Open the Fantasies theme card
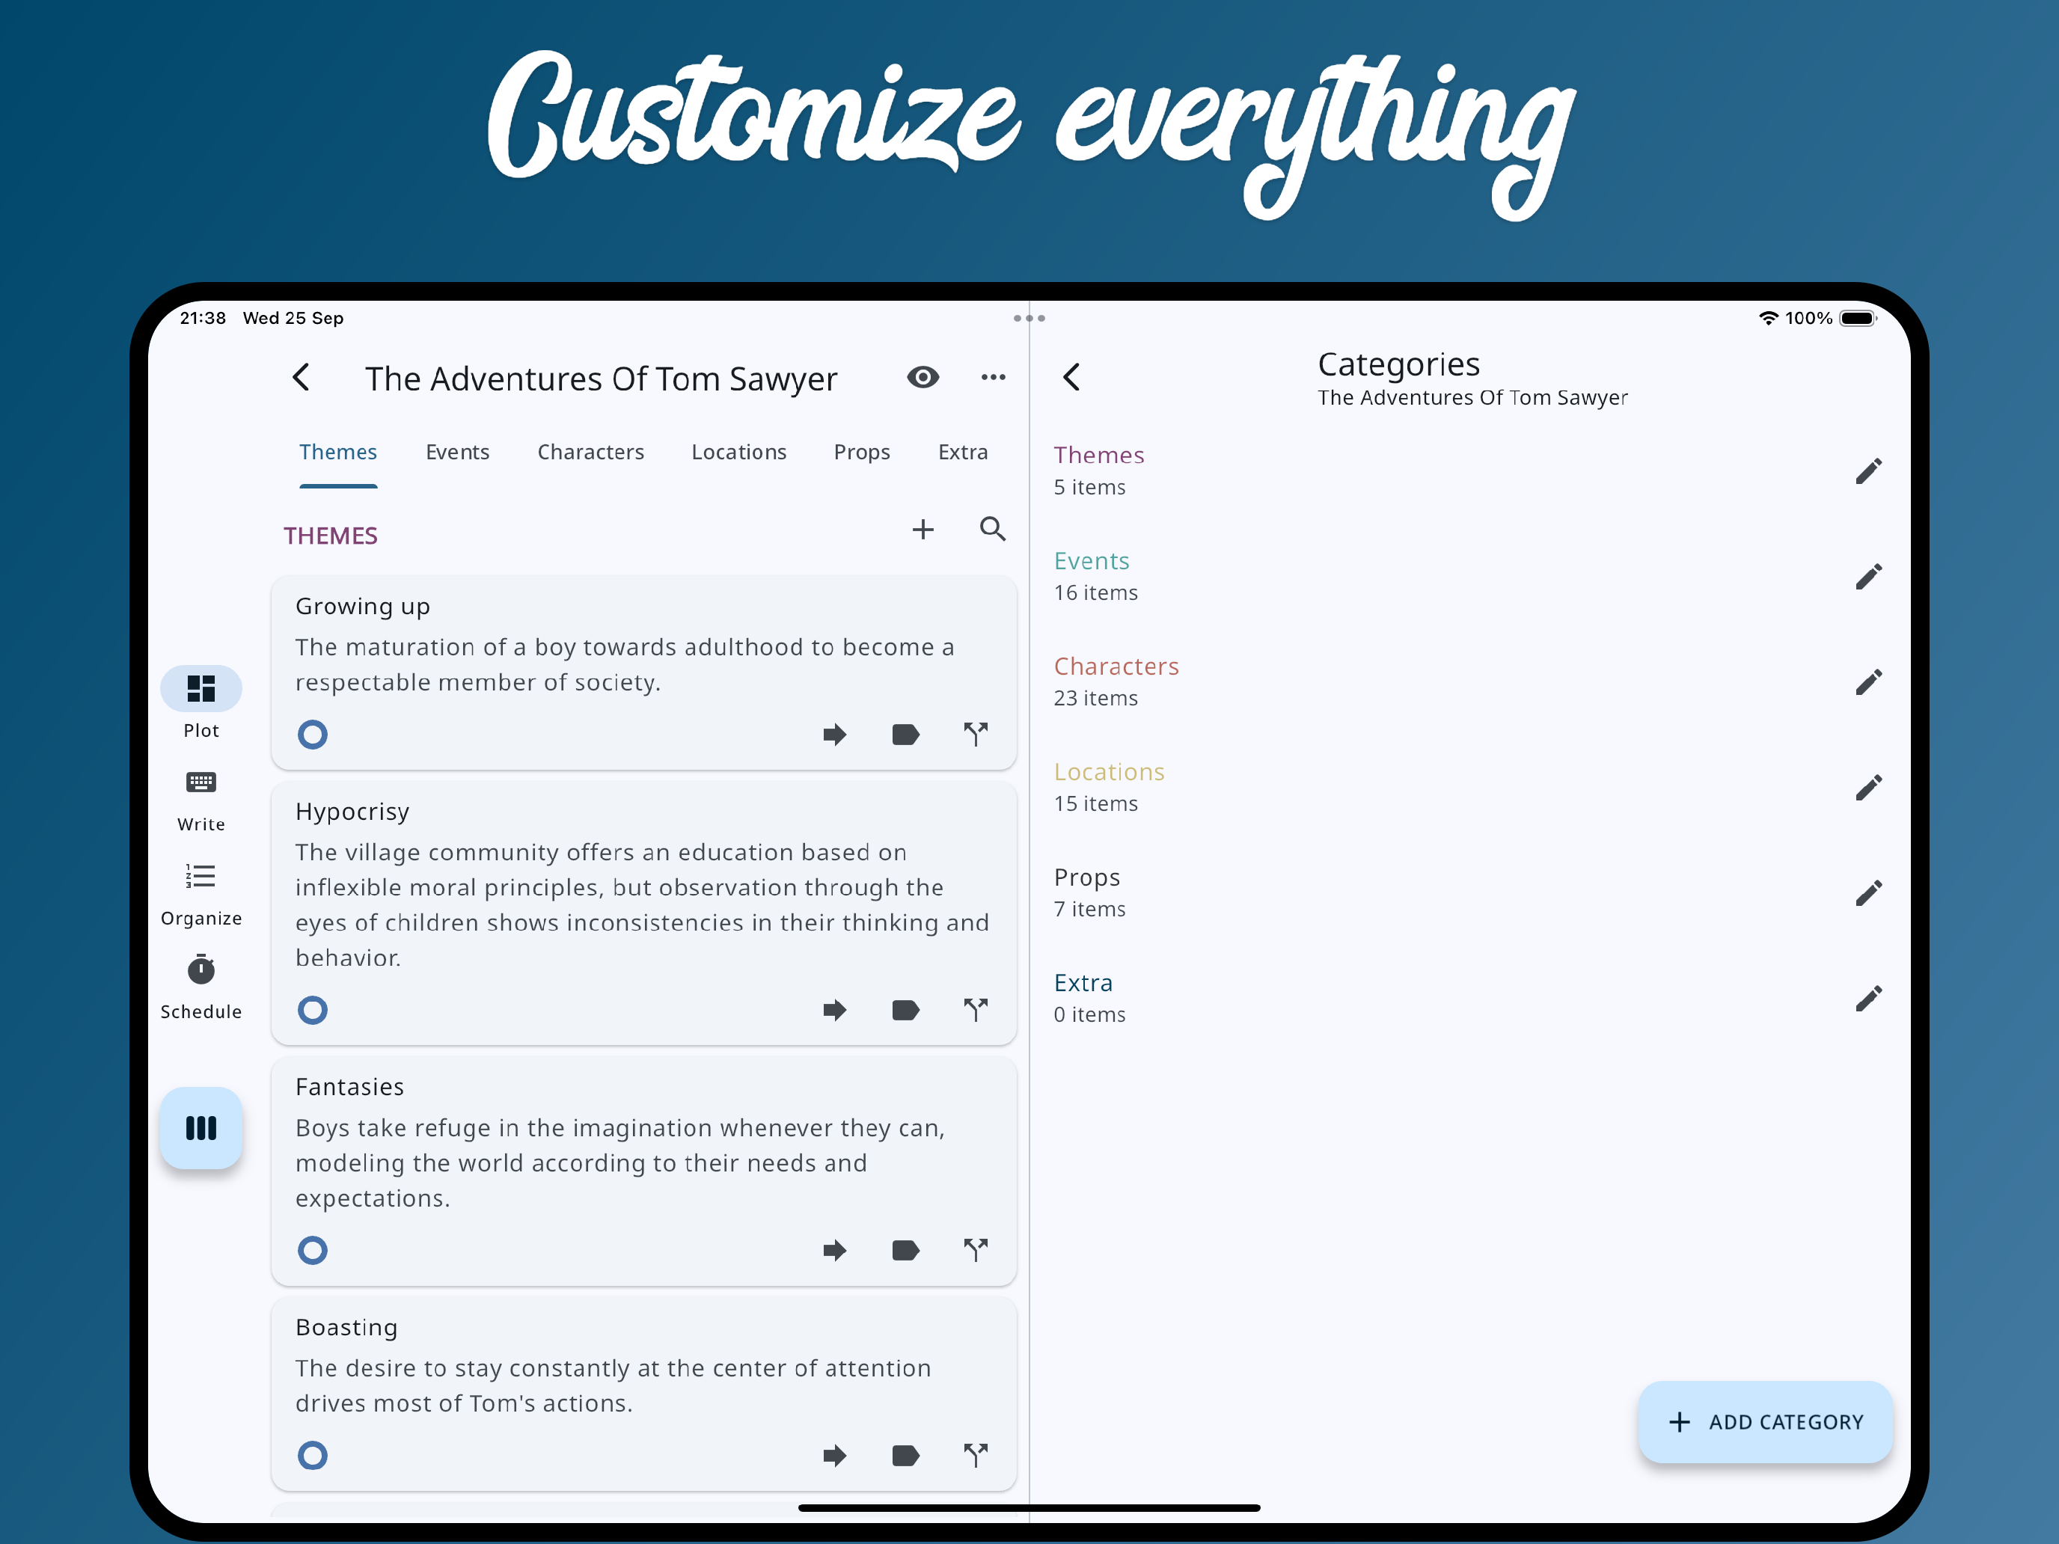The height and width of the screenshot is (1544, 2059). (643, 1171)
